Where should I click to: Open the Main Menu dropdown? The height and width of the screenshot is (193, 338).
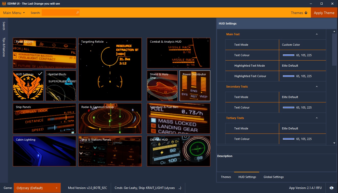[x=14, y=13]
